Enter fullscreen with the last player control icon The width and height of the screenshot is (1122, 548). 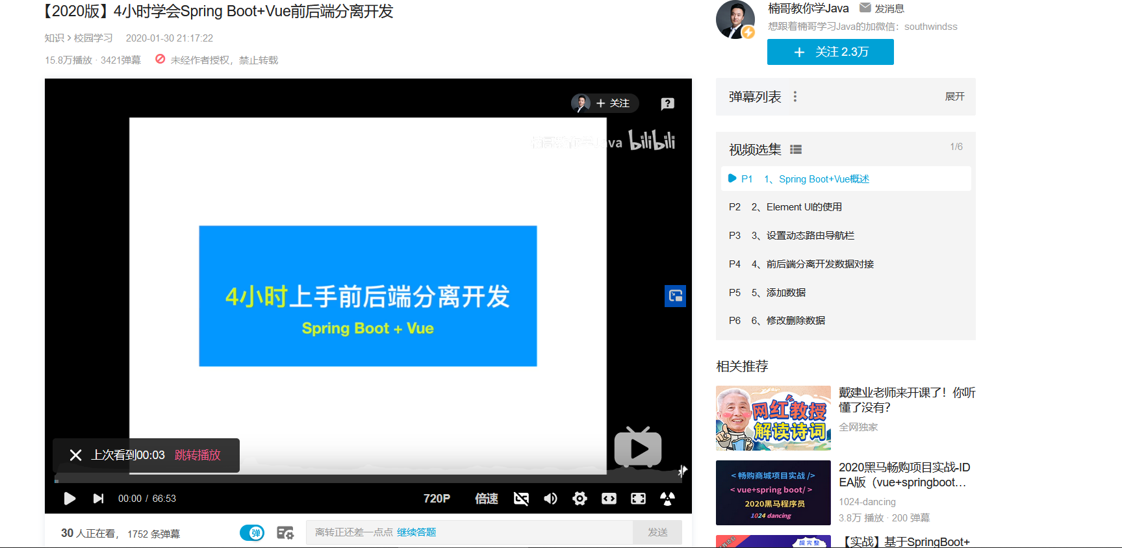pyautogui.click(x=667, y=498)
